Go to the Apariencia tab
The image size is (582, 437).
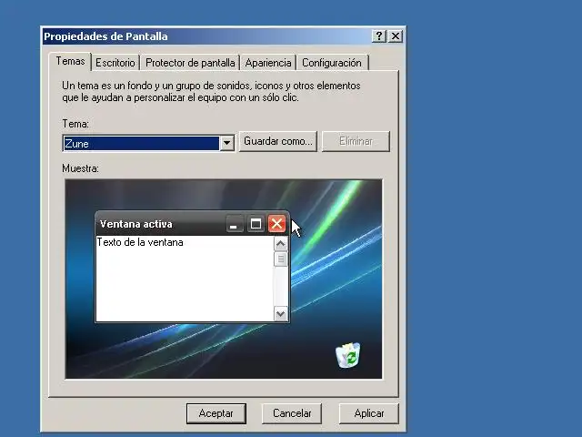[x=268, y=63]
